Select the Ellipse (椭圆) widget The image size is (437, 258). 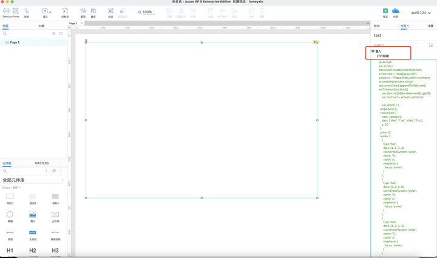10,217
